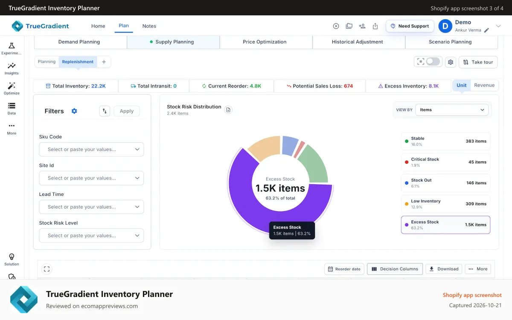Click the fullscreen expand icon above table

coord(47,269)
